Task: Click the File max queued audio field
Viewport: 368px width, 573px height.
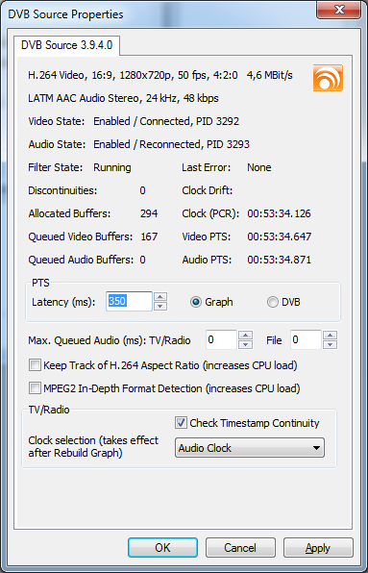Action: point(306,339)
